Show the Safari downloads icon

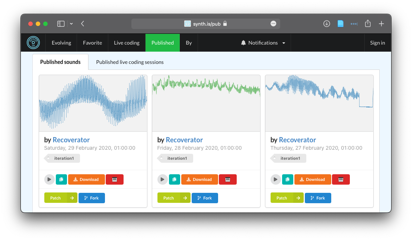327,24
